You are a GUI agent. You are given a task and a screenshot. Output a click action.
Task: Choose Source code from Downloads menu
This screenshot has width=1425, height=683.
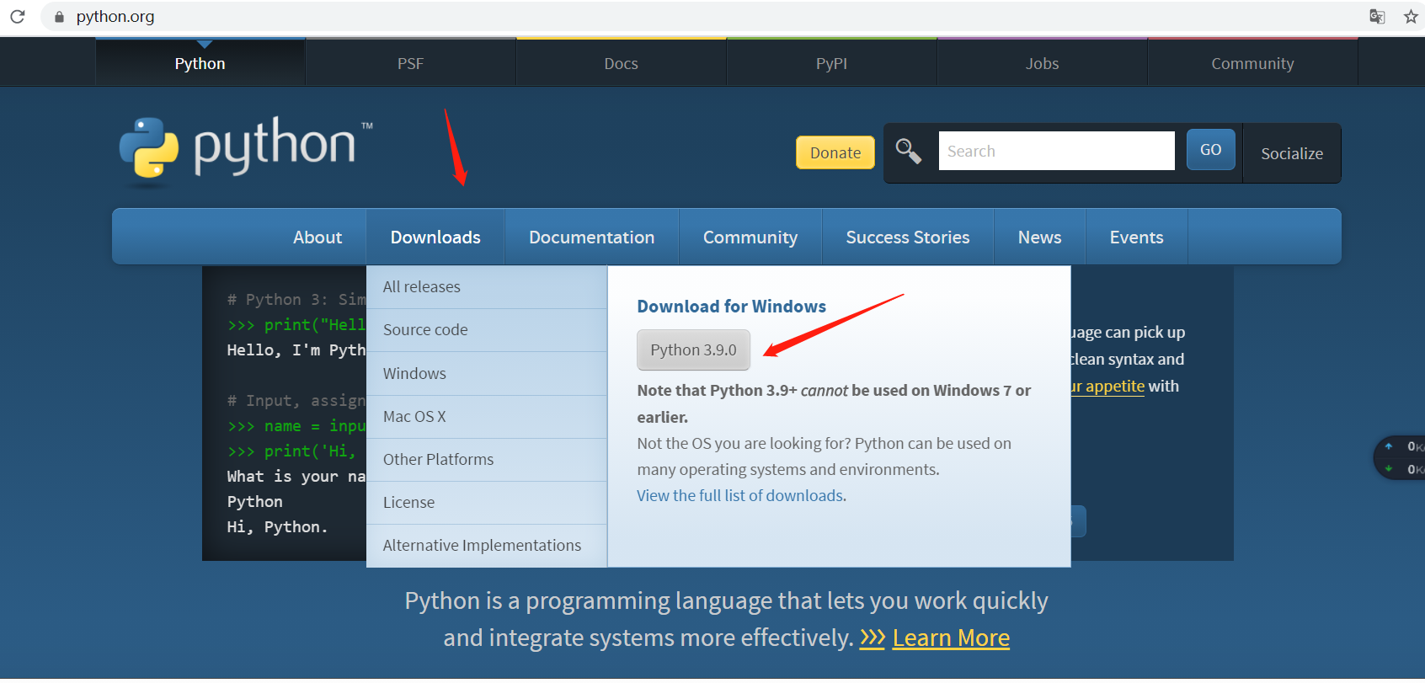click(487, 330)
